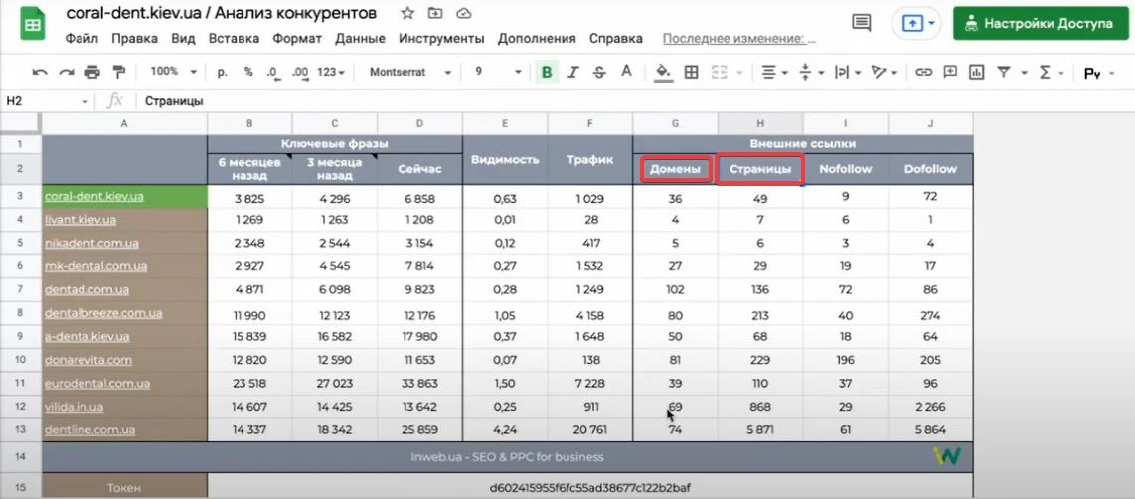
Task: Click the merge cells icon
Action: click(719, 72)
